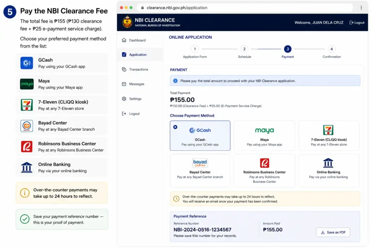Click the blue info icon in payment notice
Viewport: 371px width, 248px height.
pyautogui.click(x=175, y=81)
